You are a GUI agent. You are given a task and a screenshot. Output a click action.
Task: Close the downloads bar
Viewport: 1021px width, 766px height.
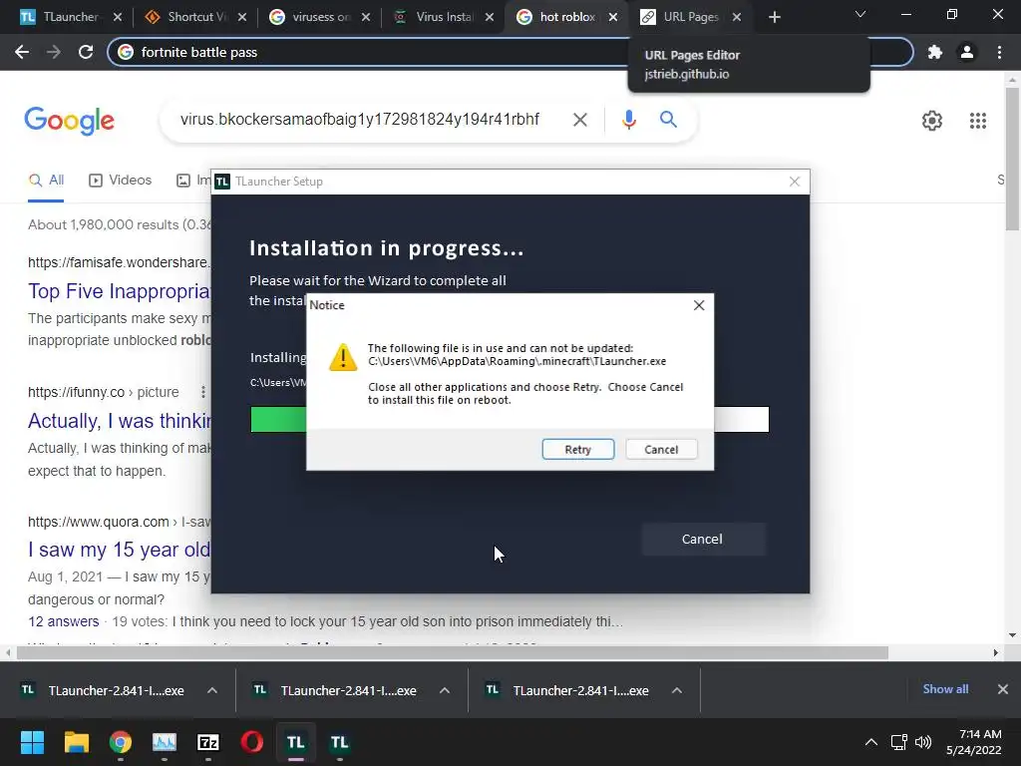[1003, 689]
